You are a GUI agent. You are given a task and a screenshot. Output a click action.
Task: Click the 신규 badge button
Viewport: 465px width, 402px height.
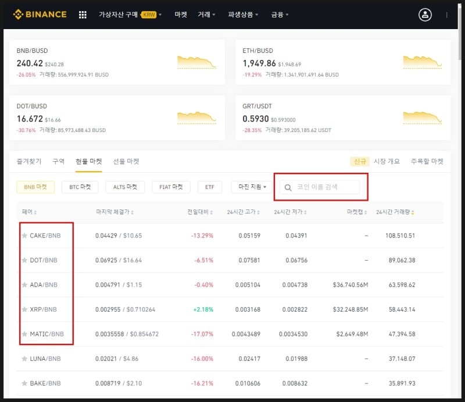[360, 161]
